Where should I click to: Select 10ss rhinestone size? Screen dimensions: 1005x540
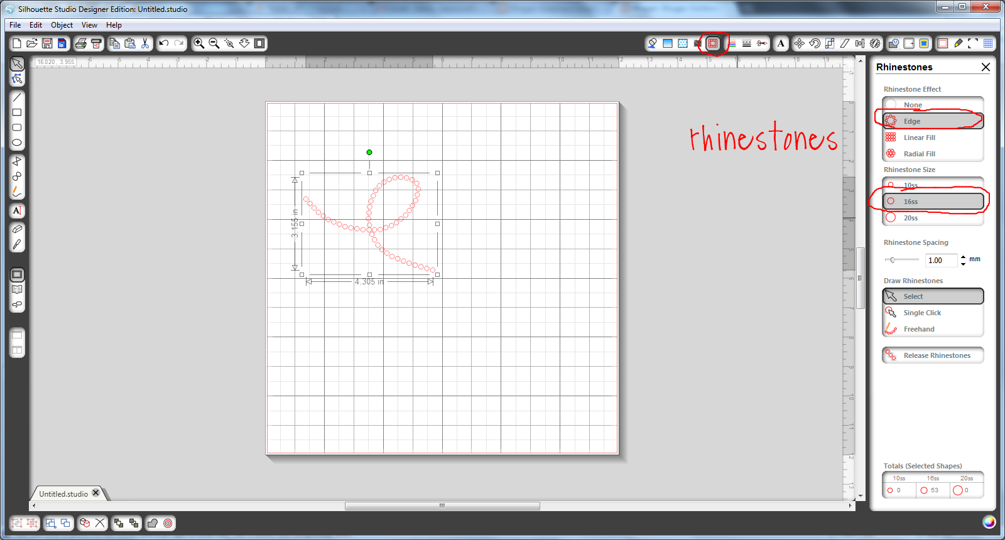tap(933, 185)
